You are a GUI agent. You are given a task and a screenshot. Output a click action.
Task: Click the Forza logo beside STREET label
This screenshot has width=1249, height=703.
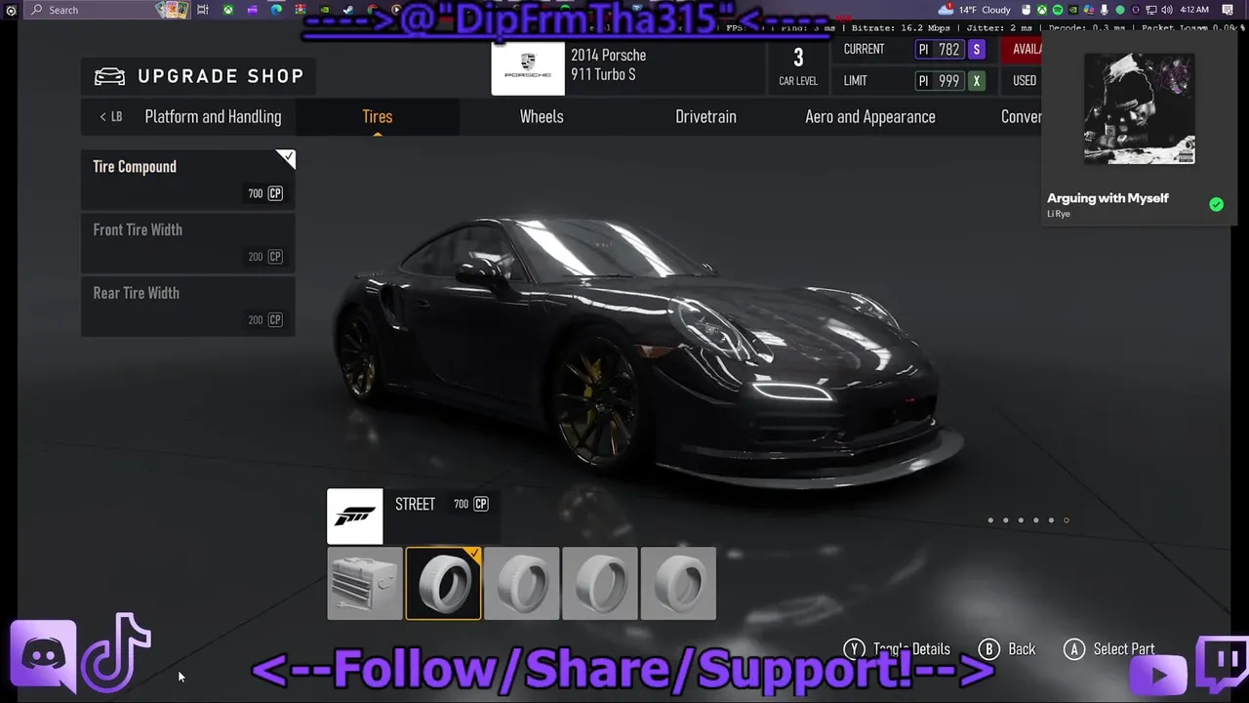point(355,517)
